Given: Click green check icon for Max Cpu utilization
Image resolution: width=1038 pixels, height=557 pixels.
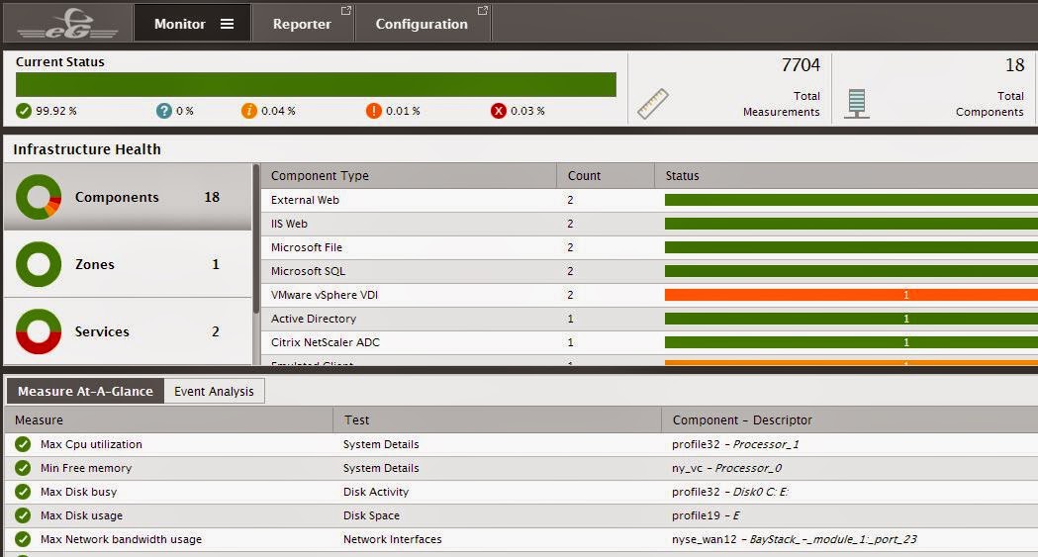Looking at the screenshot, I should tap(23, 444).
